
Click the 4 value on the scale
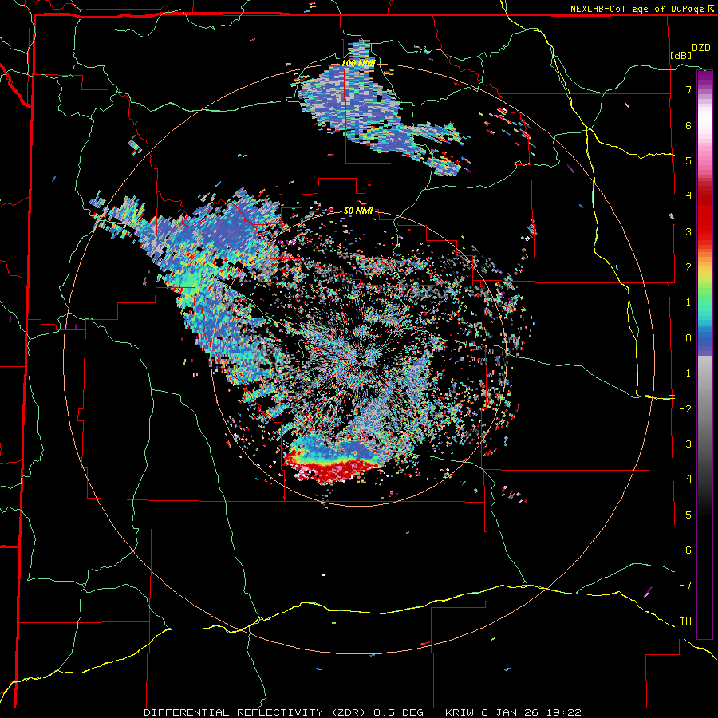point(688,196)
